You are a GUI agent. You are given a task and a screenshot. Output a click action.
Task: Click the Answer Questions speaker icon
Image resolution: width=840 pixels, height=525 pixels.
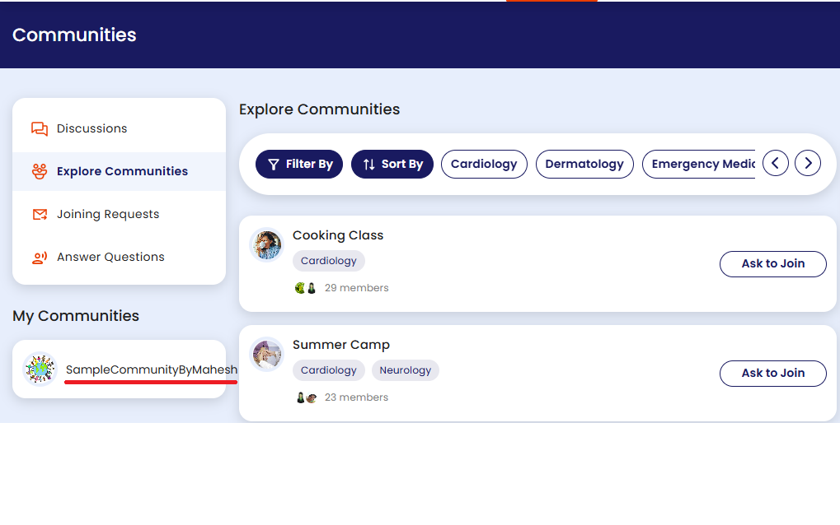click(x=39, y=258)
